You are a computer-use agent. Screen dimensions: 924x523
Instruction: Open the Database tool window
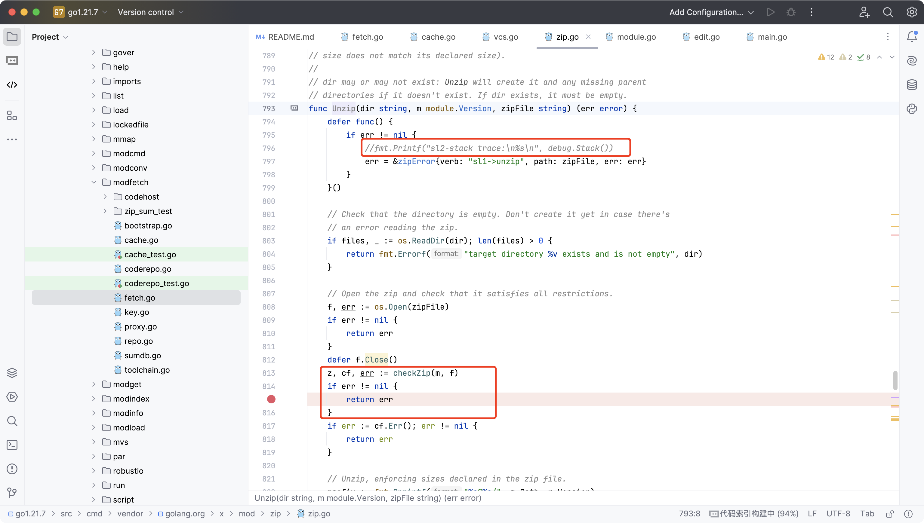click(912, 85)
